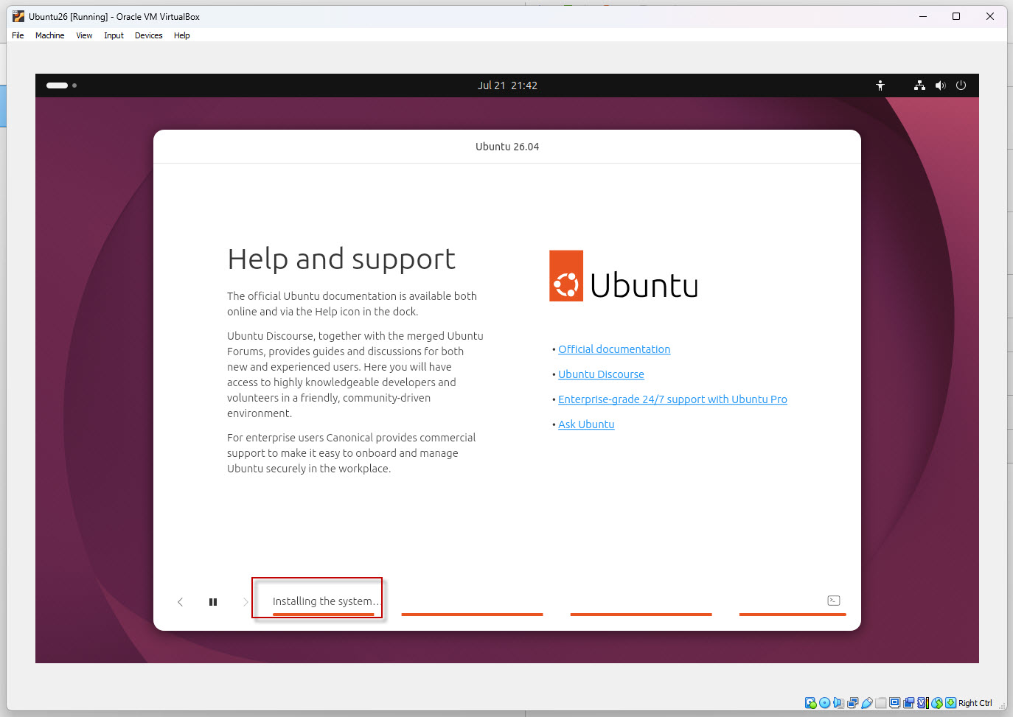
Task: Click the Ubuntu power icon
Action: tap(961, 85)
